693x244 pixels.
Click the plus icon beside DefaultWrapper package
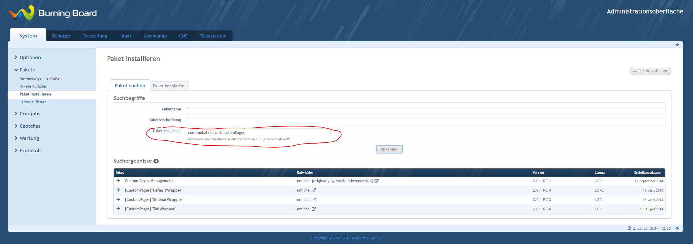click(118, 190)
